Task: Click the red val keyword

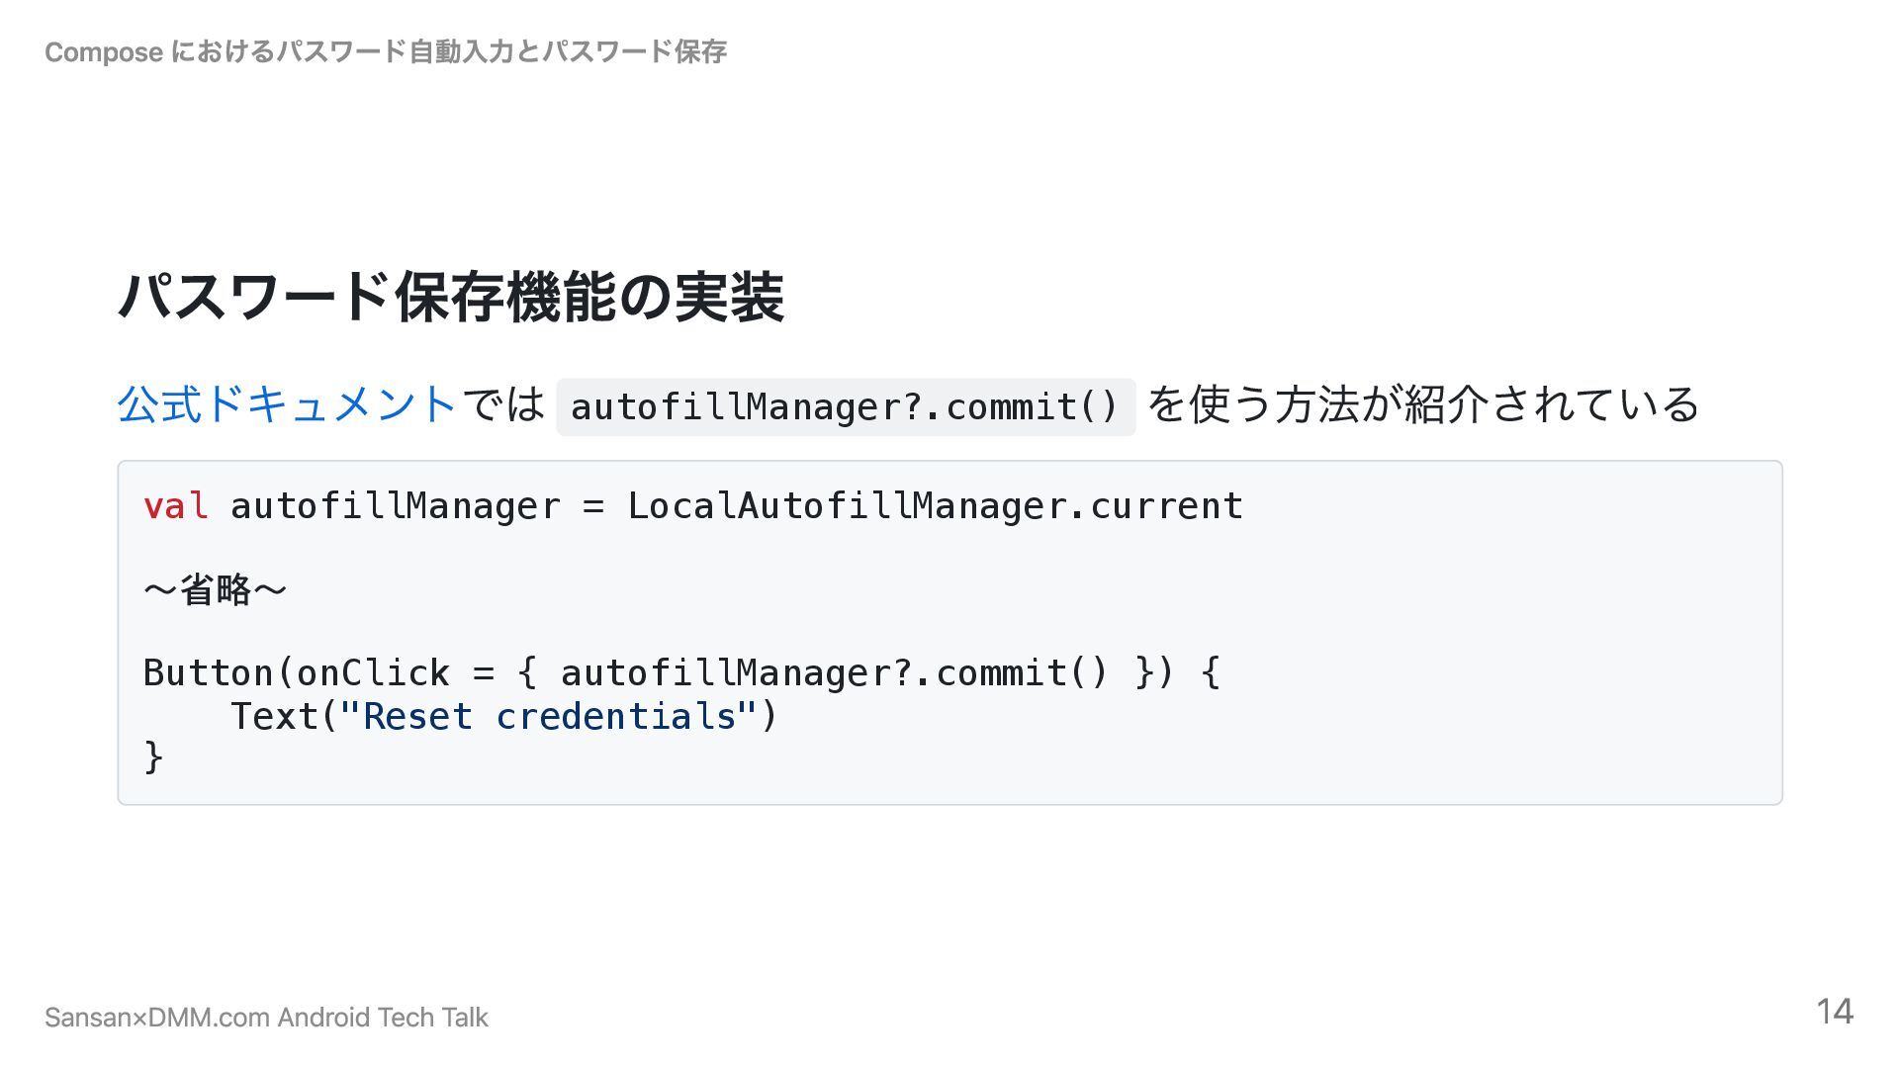Action: click(175, 506)
